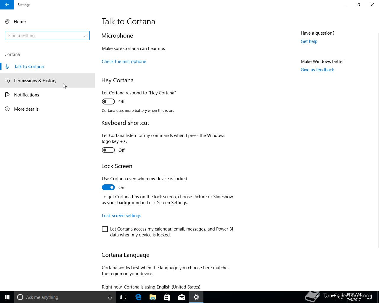Click the Get help link
This screenshot has width=379, height=303.
coord(309,41)
